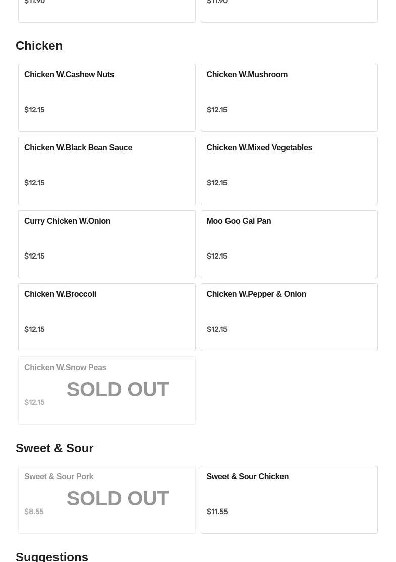
Task: Click SOLD OUT label on Chicken W.Snow Peas
Action: 118,390
